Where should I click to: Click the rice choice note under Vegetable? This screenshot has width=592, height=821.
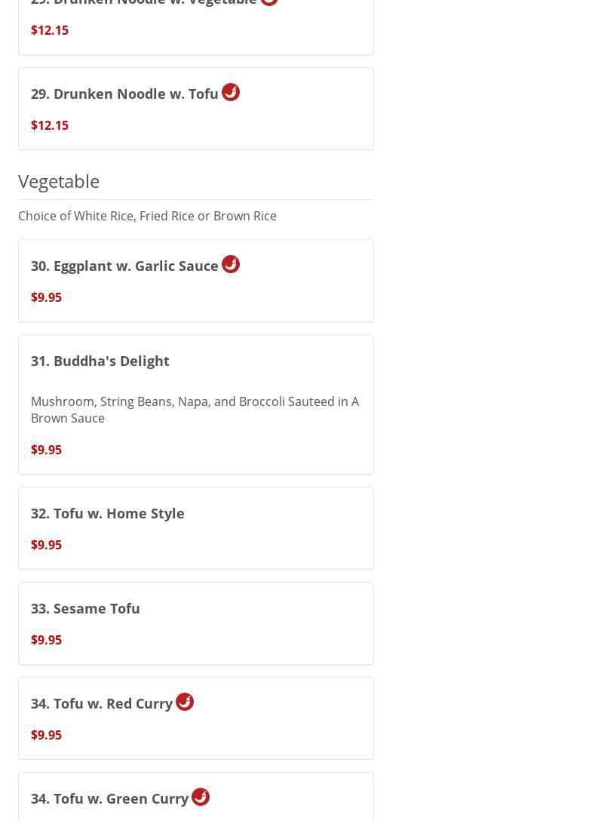[147, 216]
